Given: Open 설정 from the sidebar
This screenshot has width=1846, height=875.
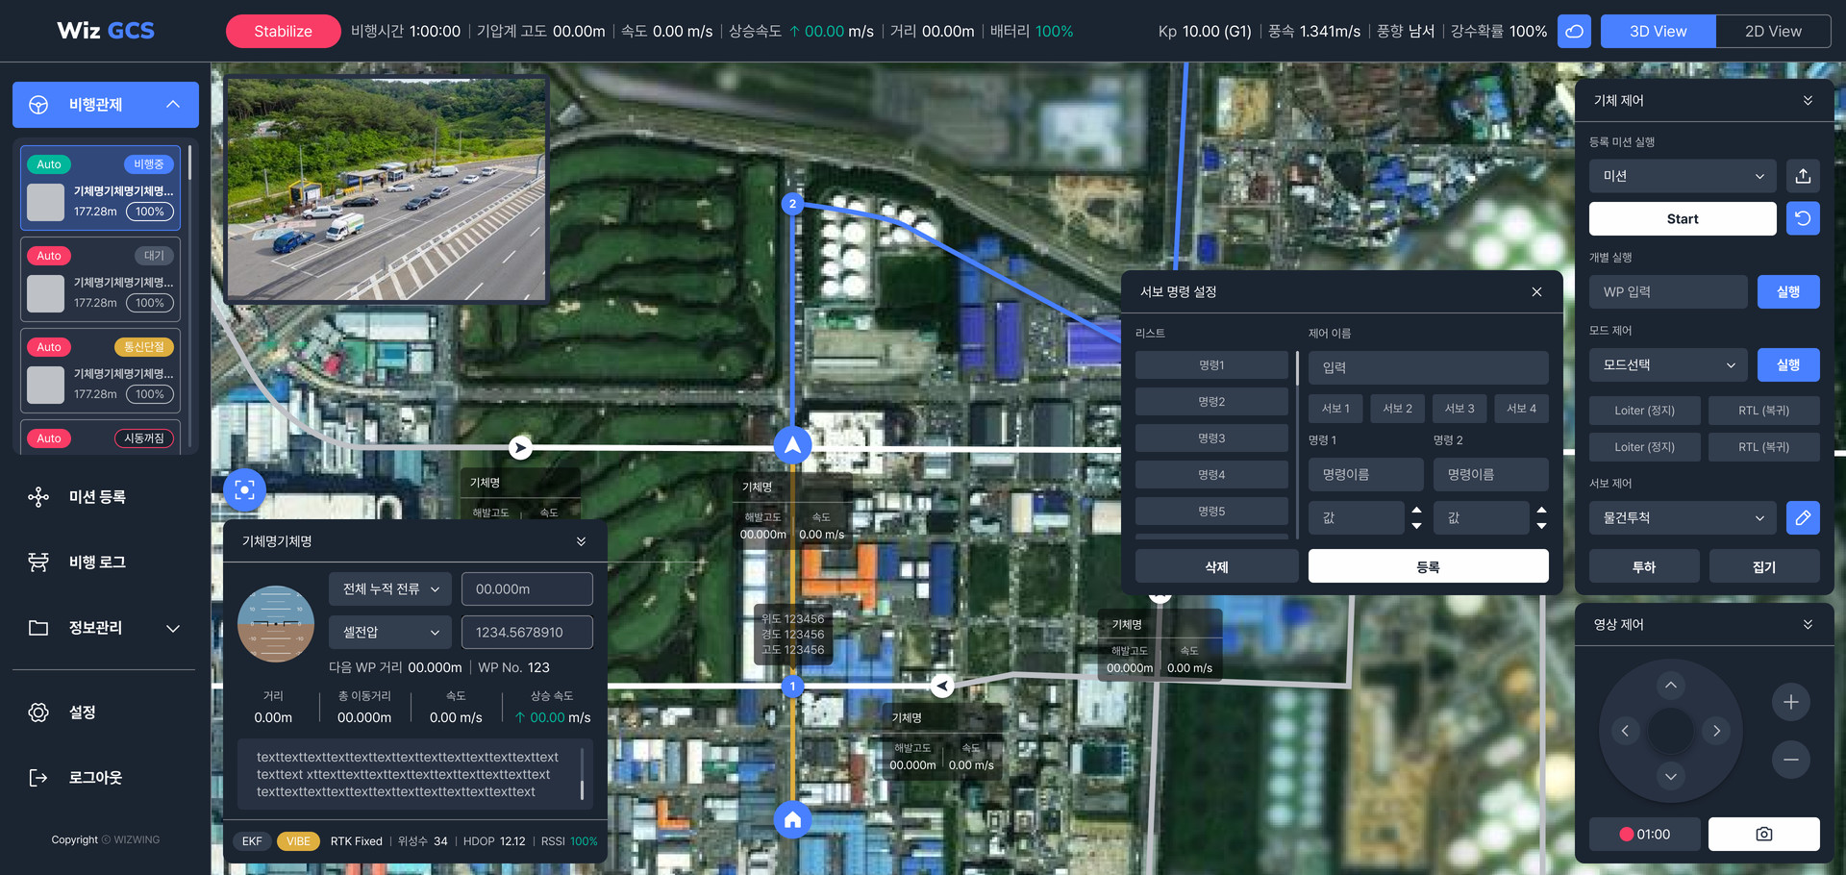Looking at the screenshot, I should [82, 712].
